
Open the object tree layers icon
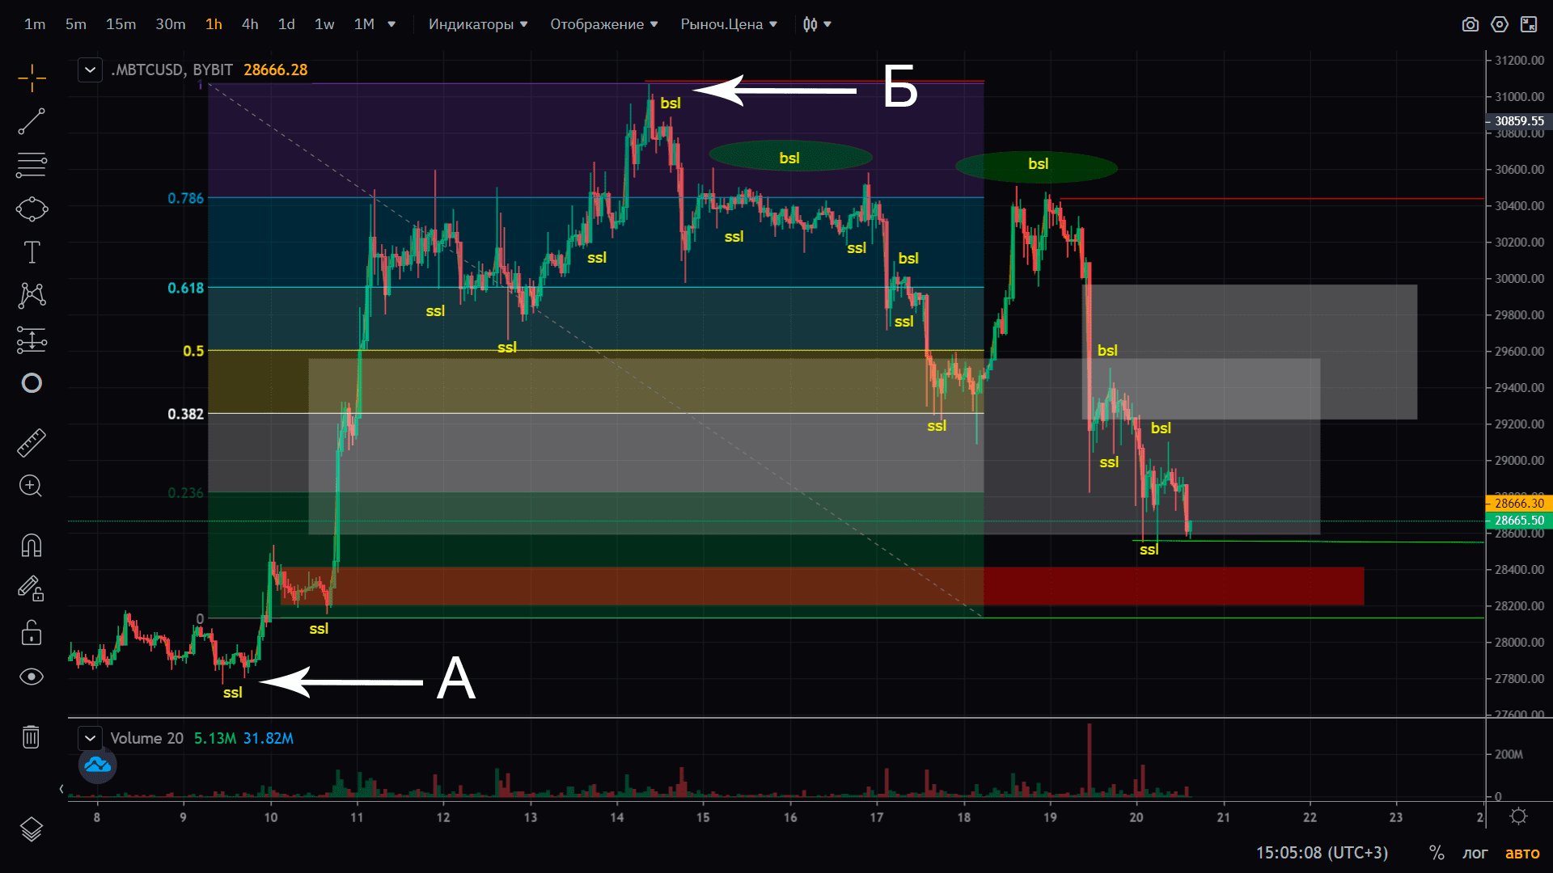point(32,829)
